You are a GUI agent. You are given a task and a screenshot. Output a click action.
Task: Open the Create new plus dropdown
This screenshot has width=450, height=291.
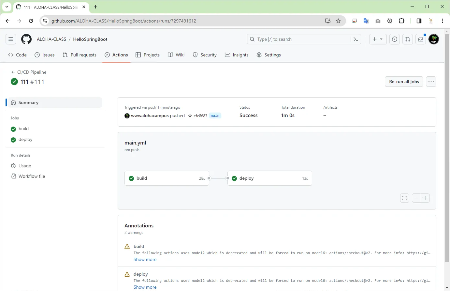pos(378,39)
